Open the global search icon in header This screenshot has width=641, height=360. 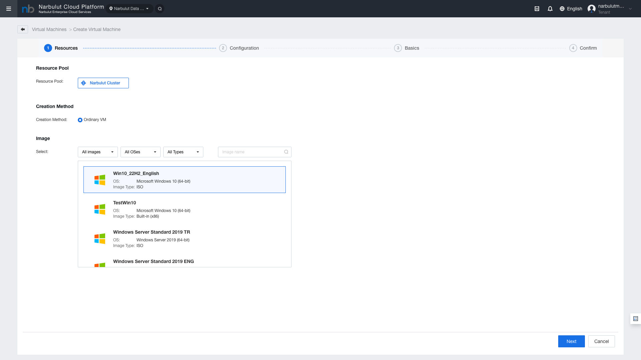[160, 9]
